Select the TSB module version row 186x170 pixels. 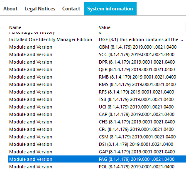[97, 99]
